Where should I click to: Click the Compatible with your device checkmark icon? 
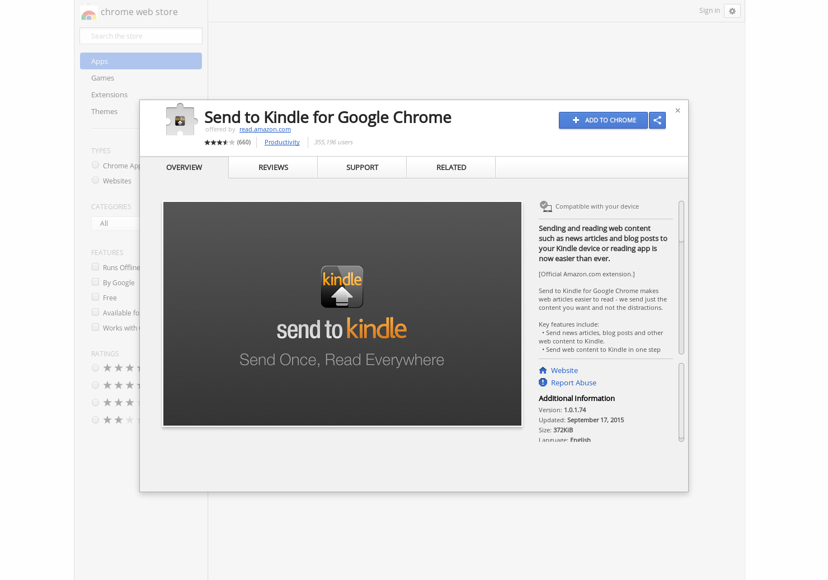point(545,206)
